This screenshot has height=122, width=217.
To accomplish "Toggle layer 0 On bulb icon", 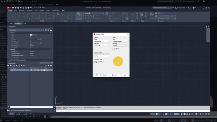I will point(32,70).
